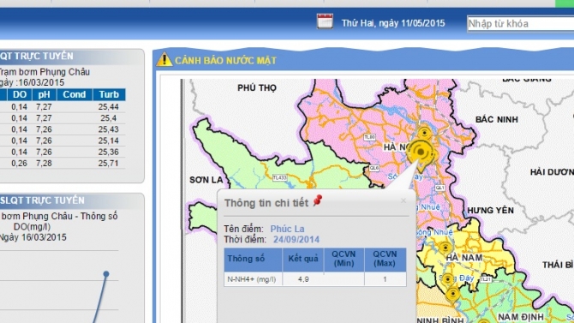Image resolution: width=574 pixels, height=323 pixels.
Task: Click the 'DO' column header
Action: pyautogui.click(x=20, y=94)
